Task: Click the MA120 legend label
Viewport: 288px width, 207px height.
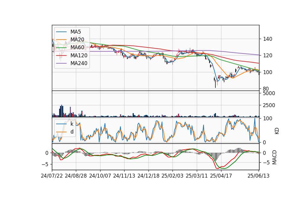Action: point(79,55)
